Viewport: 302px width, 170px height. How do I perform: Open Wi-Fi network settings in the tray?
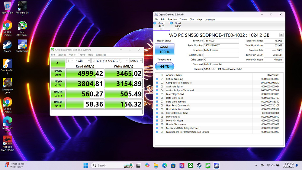[268, 165]
